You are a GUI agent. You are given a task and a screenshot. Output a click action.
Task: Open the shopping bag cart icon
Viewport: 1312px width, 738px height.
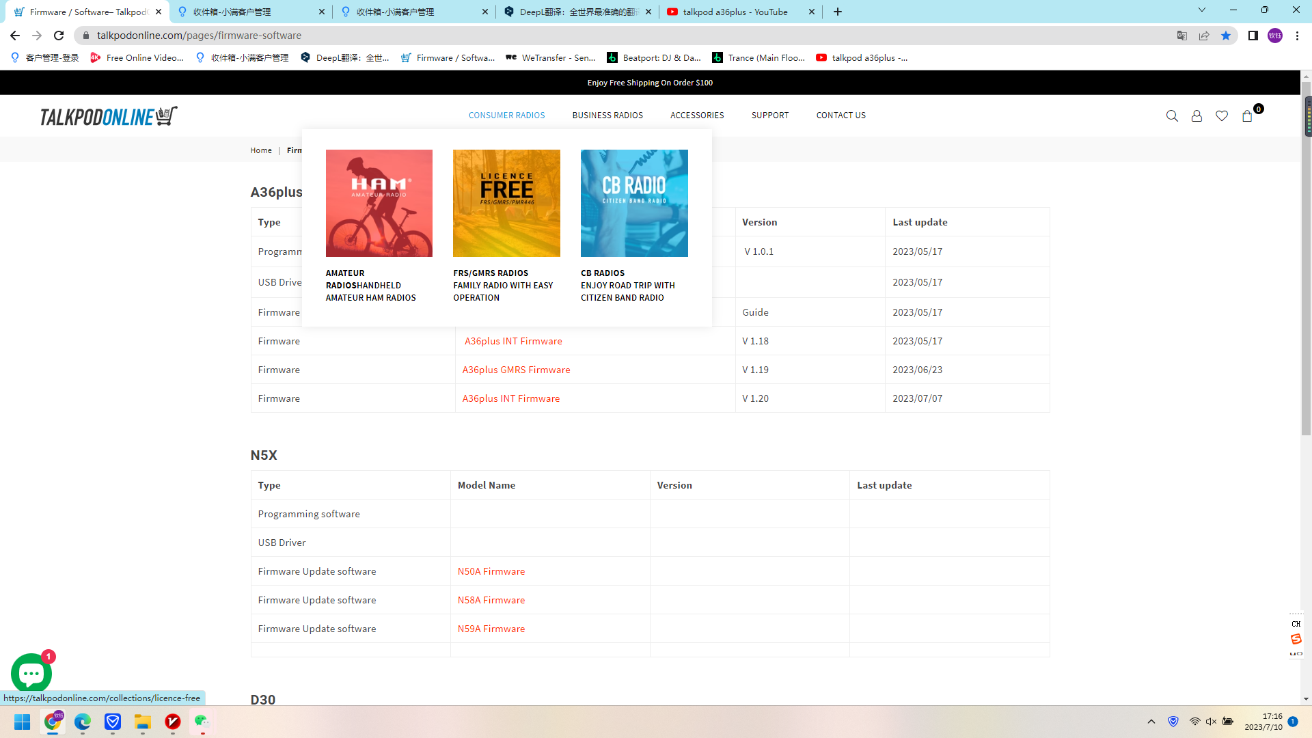[1247, 116]
